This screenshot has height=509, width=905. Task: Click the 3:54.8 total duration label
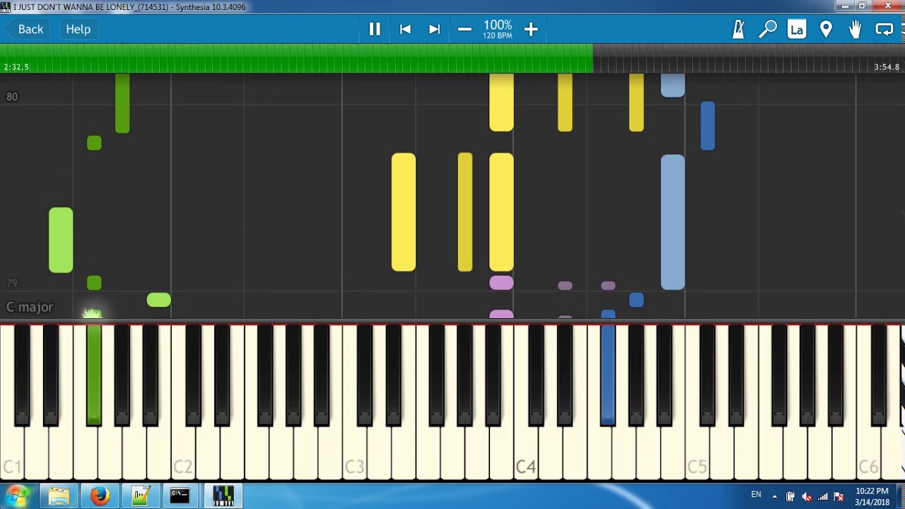[887, 67]
